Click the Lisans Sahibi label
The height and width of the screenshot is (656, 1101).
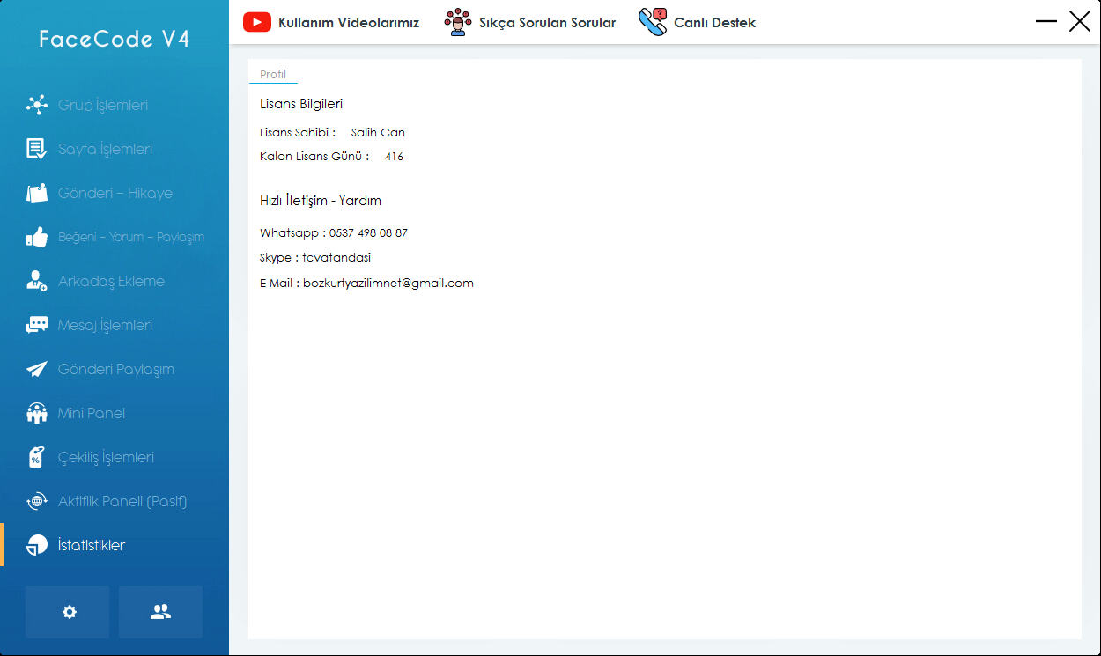click(x=298, y=133)
